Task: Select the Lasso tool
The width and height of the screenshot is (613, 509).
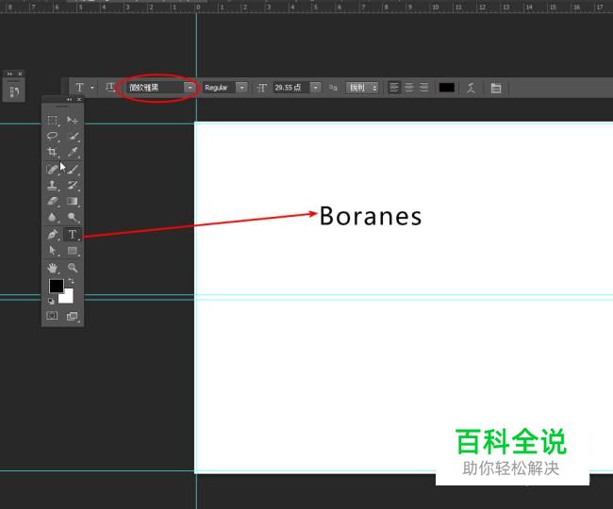Action: 52,136
